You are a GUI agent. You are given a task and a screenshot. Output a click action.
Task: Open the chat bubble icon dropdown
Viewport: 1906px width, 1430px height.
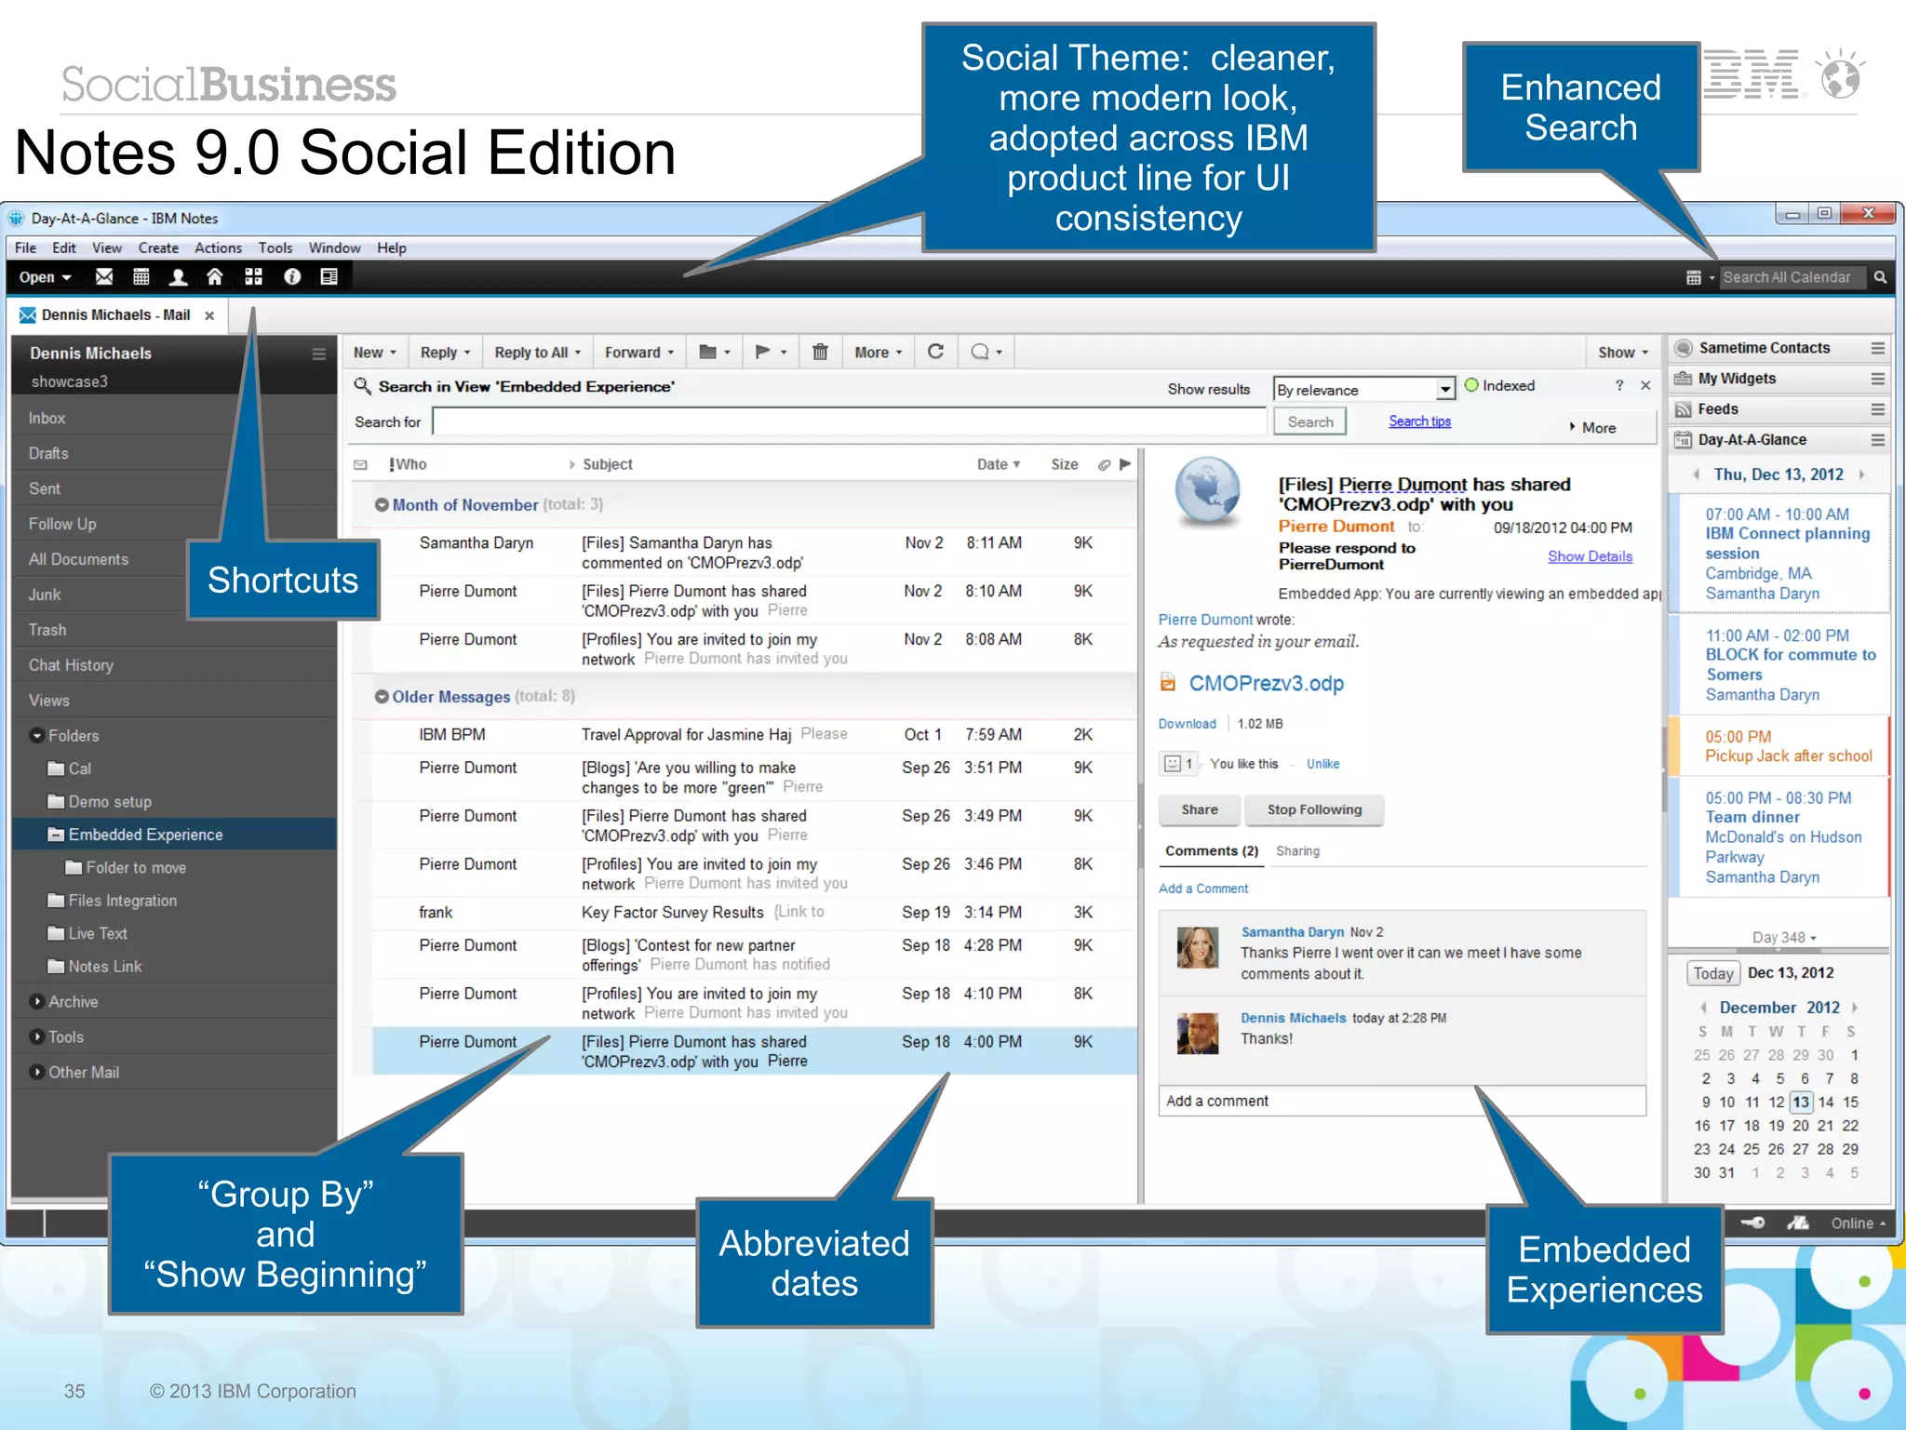[987, 352]
